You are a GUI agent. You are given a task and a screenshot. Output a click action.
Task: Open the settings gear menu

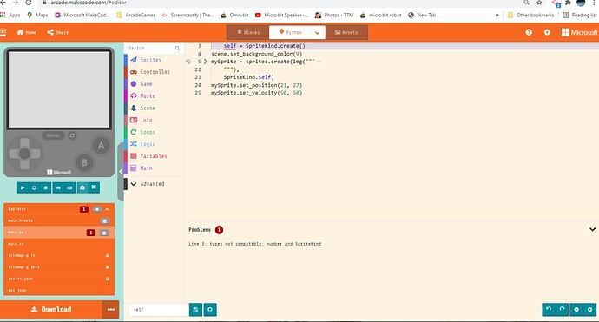[547, 32]
